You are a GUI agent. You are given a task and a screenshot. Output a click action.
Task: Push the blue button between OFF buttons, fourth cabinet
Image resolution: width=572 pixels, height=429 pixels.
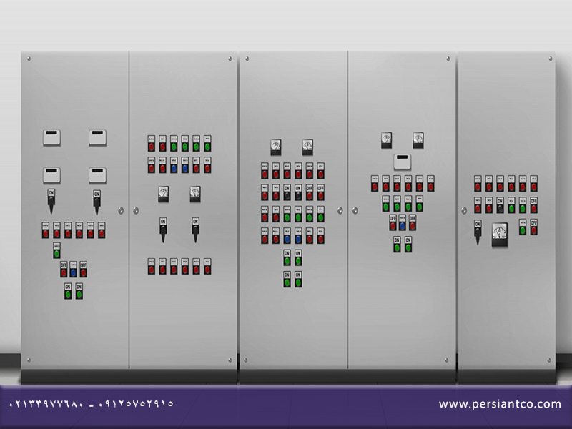(403, 222)
